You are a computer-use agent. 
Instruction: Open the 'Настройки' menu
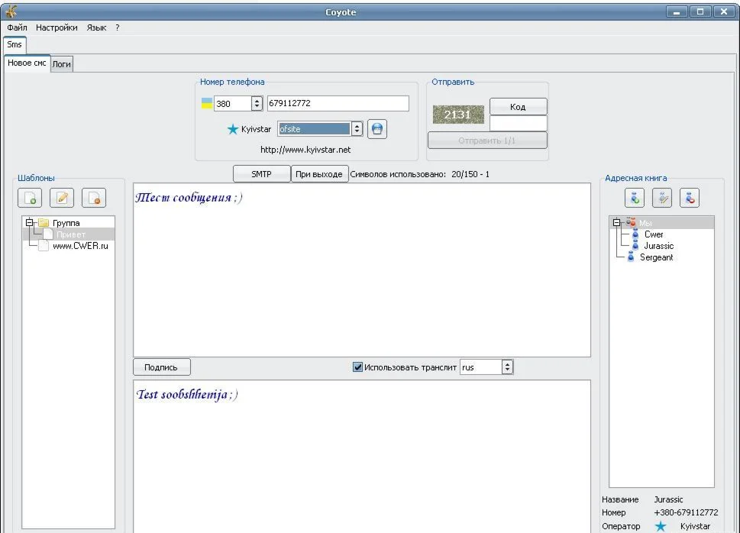tap(57, 27)
